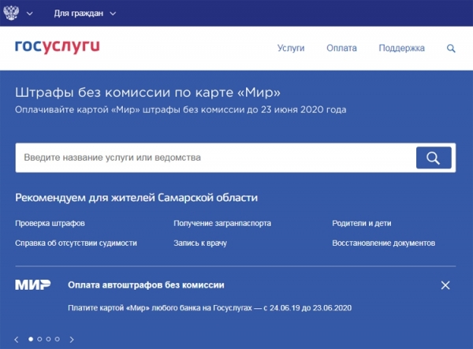473x349 pixels.
Task: Select Получение загранпаспорта service
Action: (x=222, y=224)
